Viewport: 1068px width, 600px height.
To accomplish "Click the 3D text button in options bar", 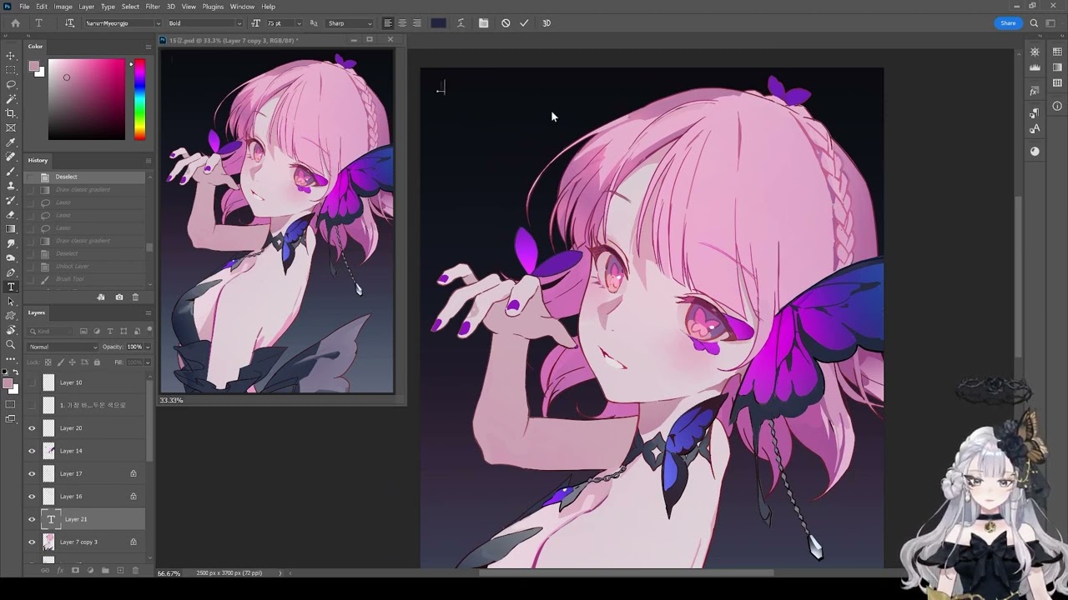I will coord(547,23).
